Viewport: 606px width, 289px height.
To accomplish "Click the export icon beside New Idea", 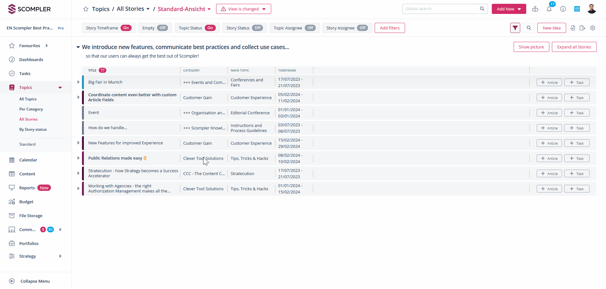I will (583, 28).
